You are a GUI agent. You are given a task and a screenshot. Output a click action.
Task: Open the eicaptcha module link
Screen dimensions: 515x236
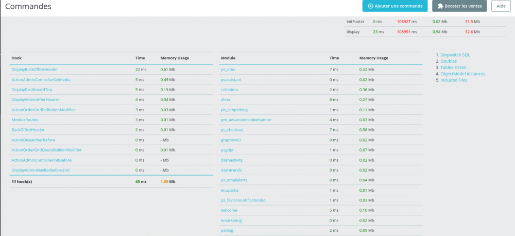(230, 190)
